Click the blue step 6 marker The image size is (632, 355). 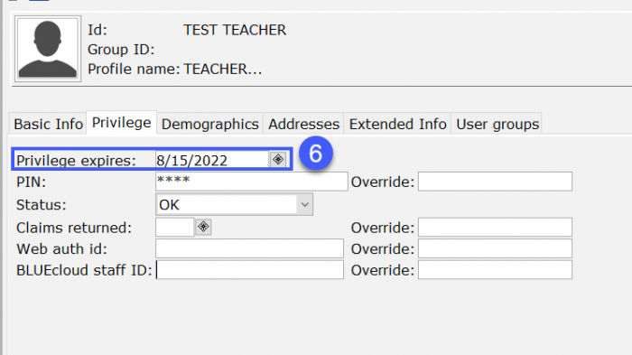(316, 154)
